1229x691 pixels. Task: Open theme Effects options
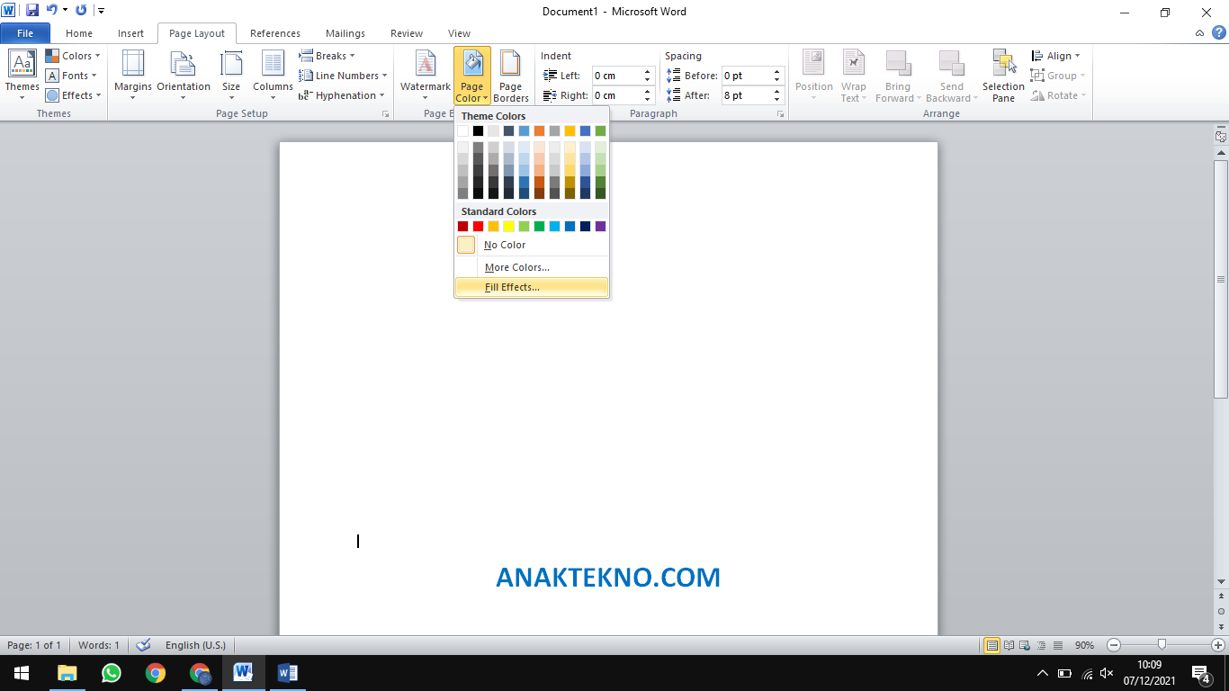click(74, 95)
